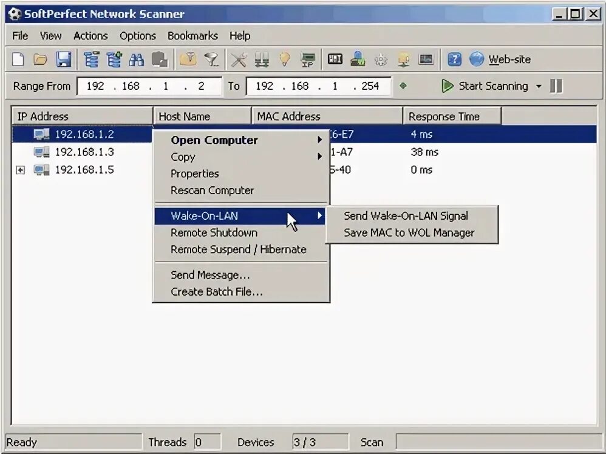Maximize the SoftPerfect Network Scanner window
The image size is (606, 454).
point(575,15)
